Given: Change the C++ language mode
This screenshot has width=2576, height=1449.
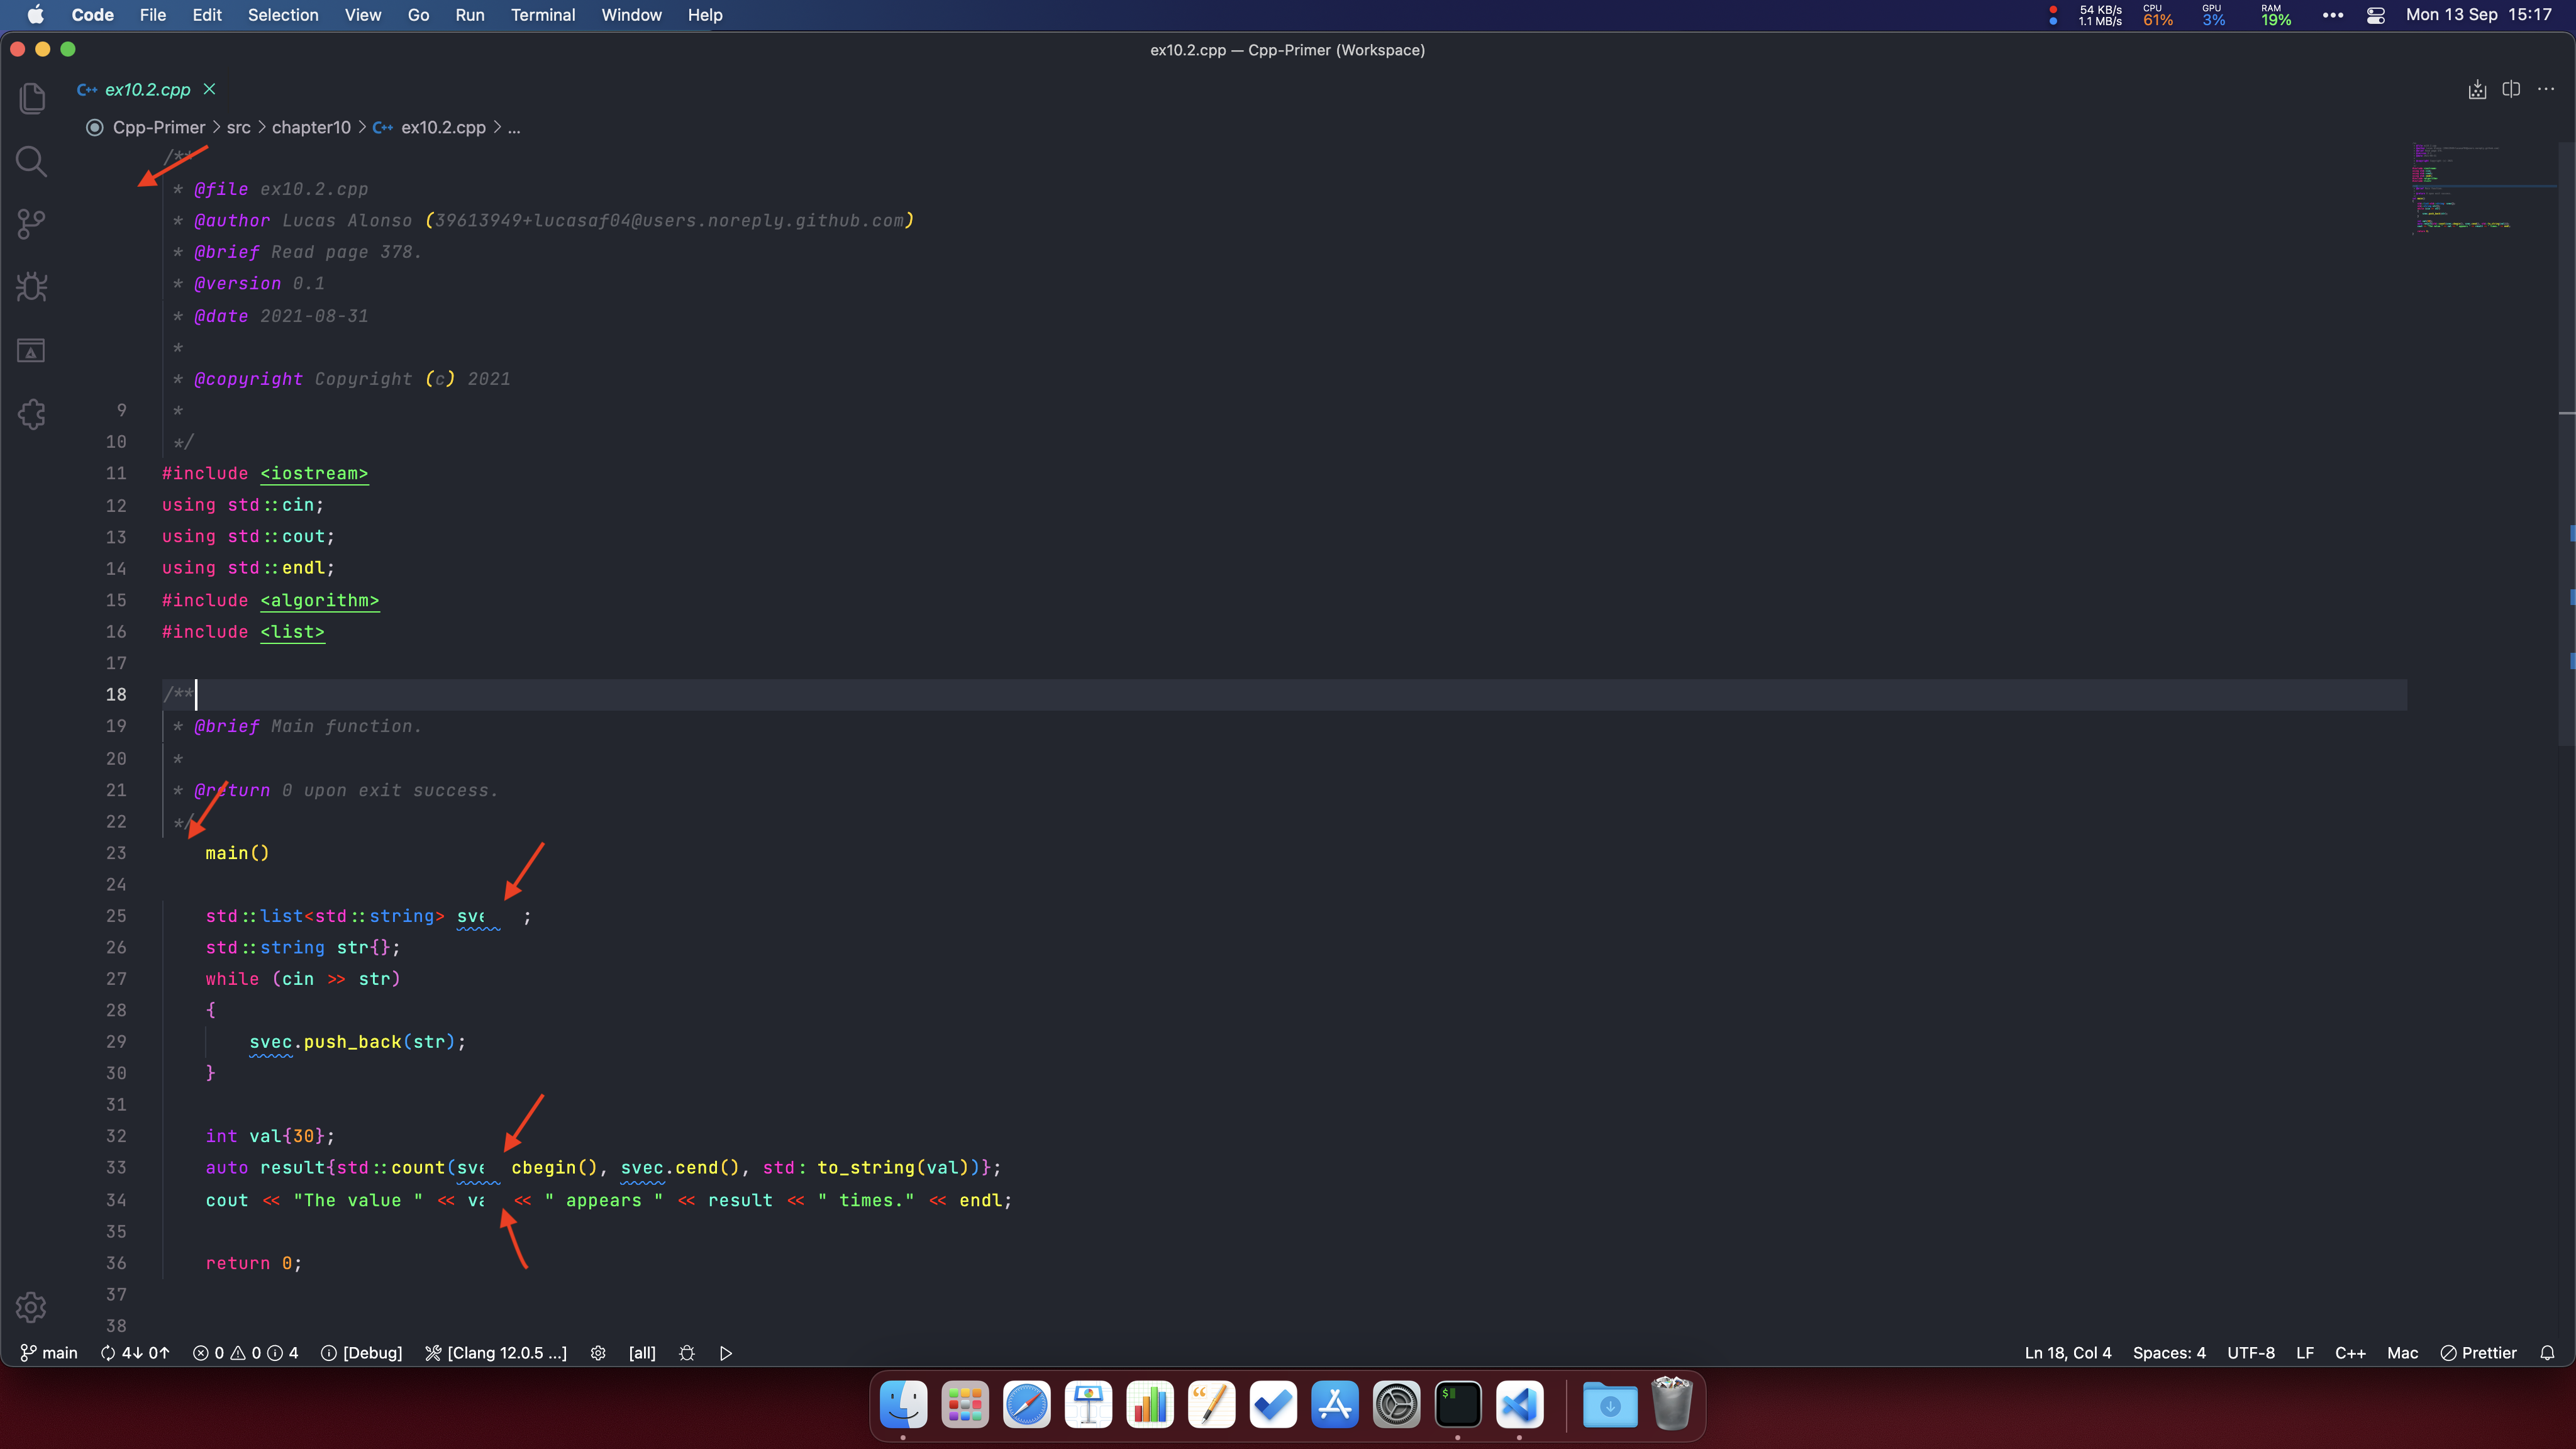Looking at the screenshot, I should click(x=2350, y=1353).
